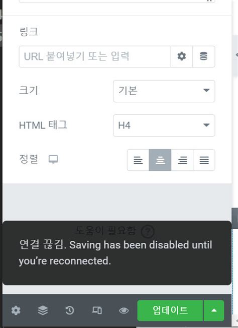This screenshot has width=238, height=328.
Task: Click the green 업데이트 button
Action: 170,310
